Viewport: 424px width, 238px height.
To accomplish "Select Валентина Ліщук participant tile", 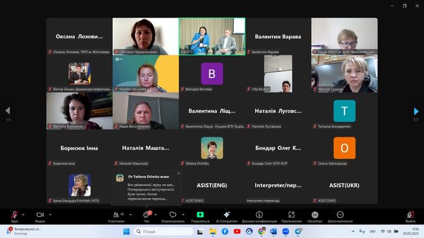I will coord(212,111).
